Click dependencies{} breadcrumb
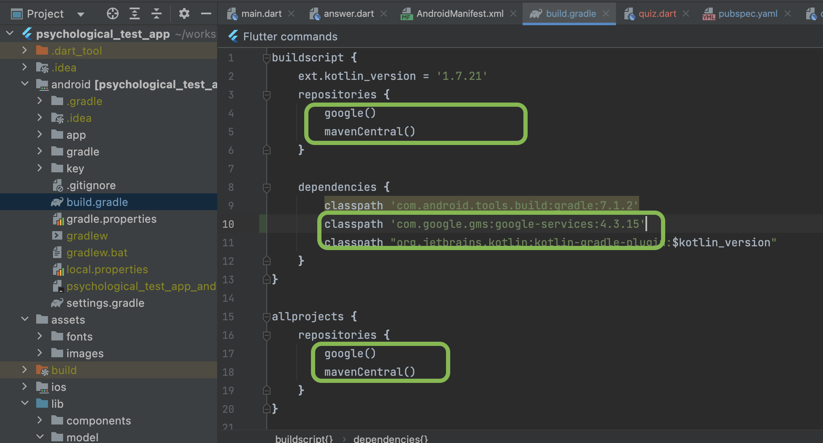The width and height of the screenshot is (823, 443). [390, 438]
